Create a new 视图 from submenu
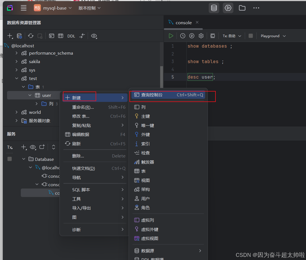 [168, 181]
